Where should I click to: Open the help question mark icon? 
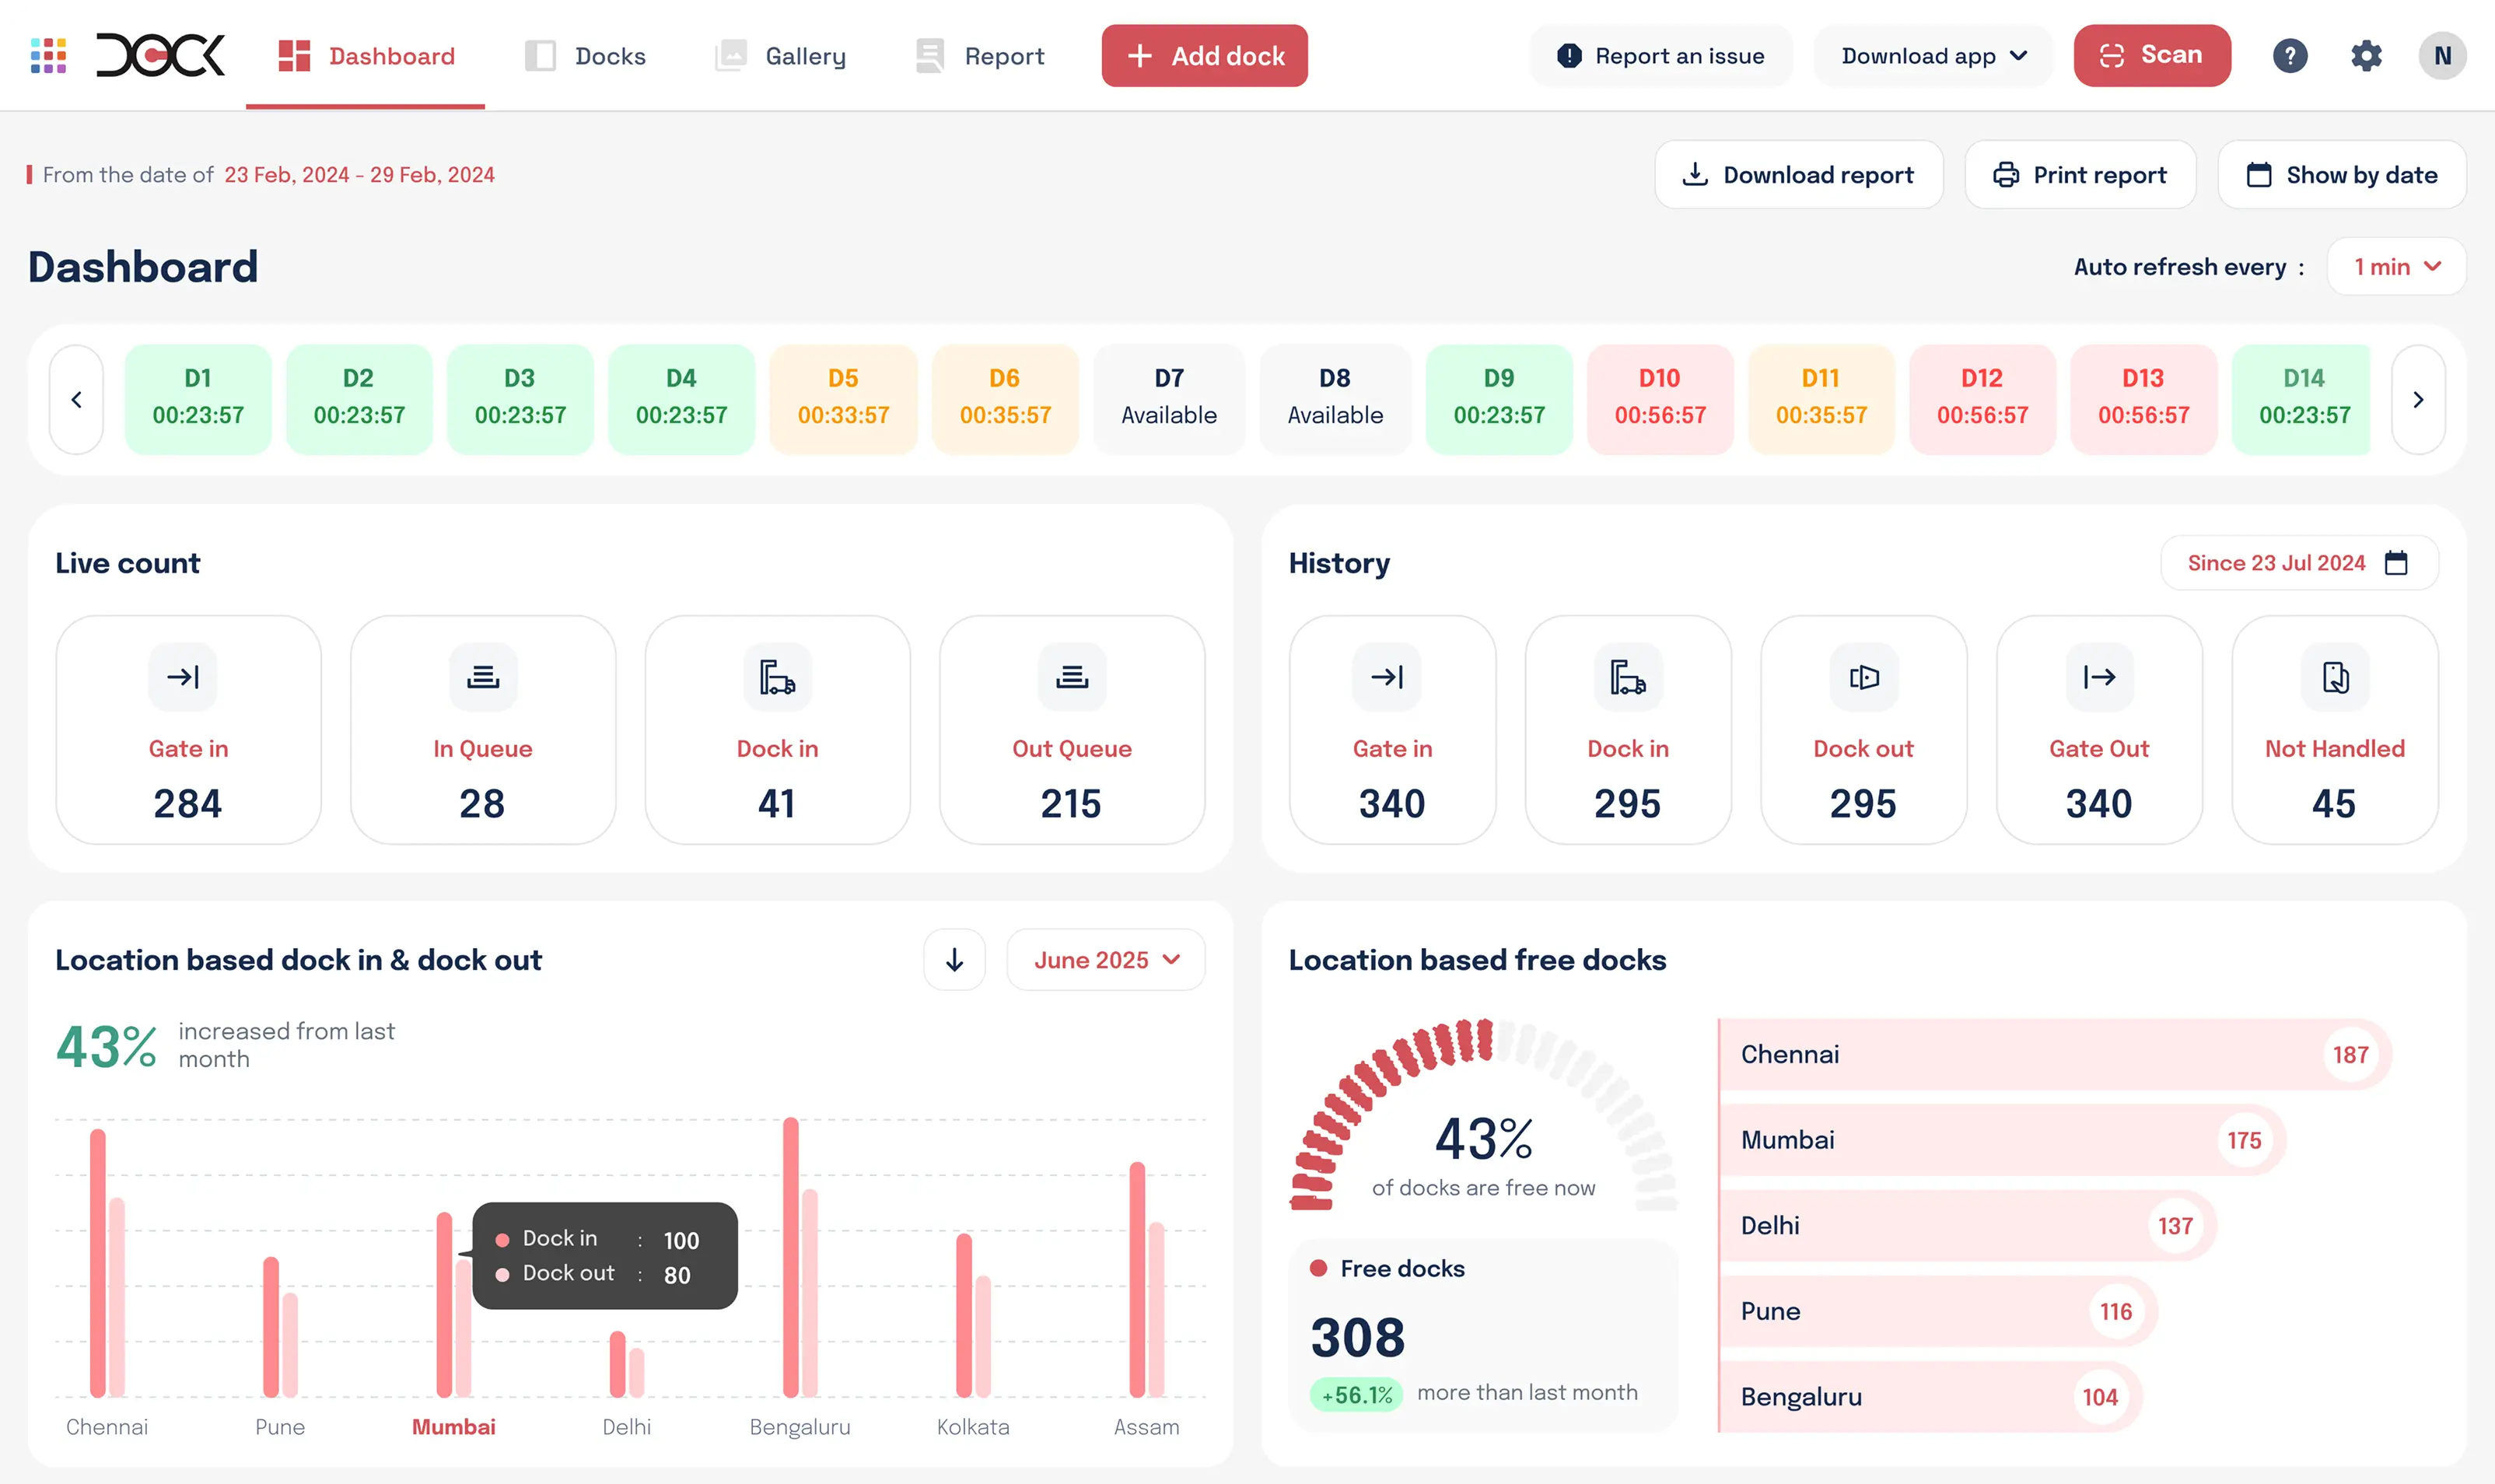click(2289, 56)
